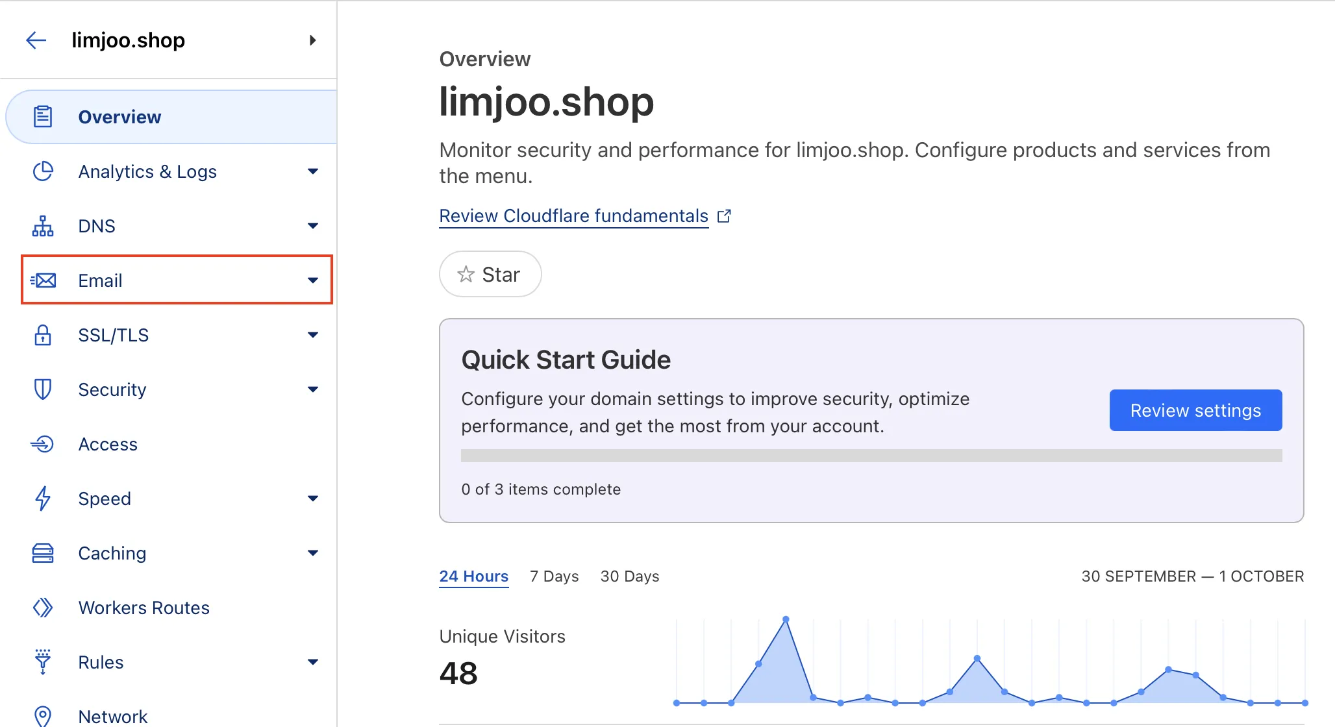
Task: Click the Review settings button
Action: pyautogui.click(x=1195, y=410)
